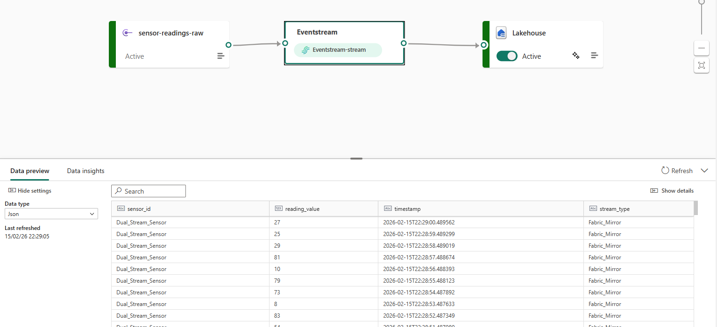This screenshot has width=717, height=327.
Task: Click timestamp 2026-02-15T22:28:58.489019
Action: click(419, 246)
